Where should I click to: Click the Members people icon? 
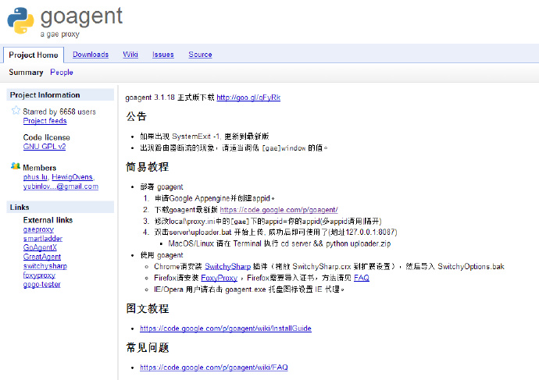(x=16, y=166)
